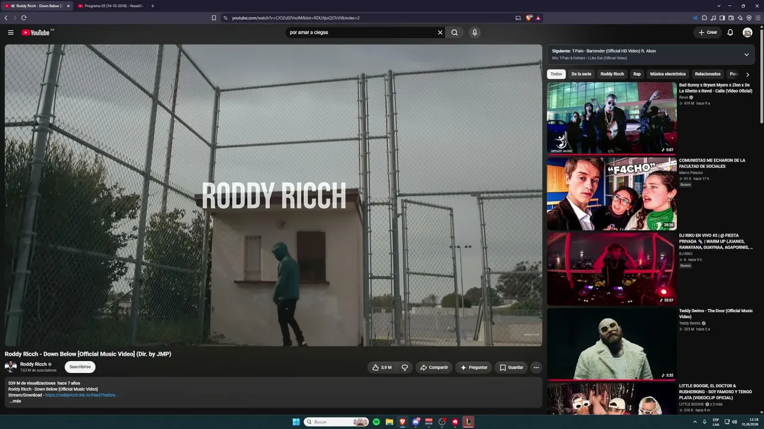764x429 pixels.
Task: Expand the next-up mix playlist chevron
Action: [x=746, y=55]
